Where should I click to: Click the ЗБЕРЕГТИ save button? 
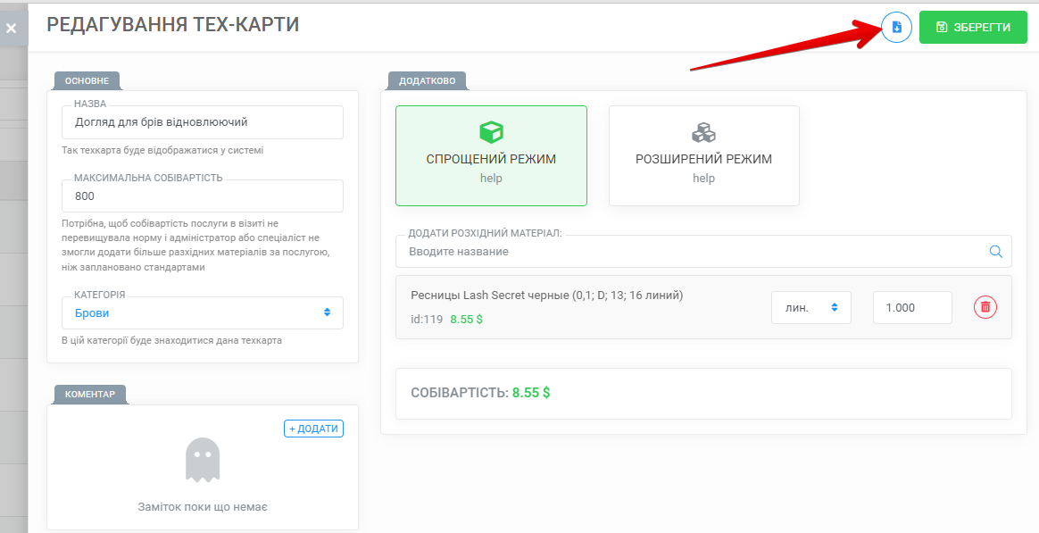[973, 27]
